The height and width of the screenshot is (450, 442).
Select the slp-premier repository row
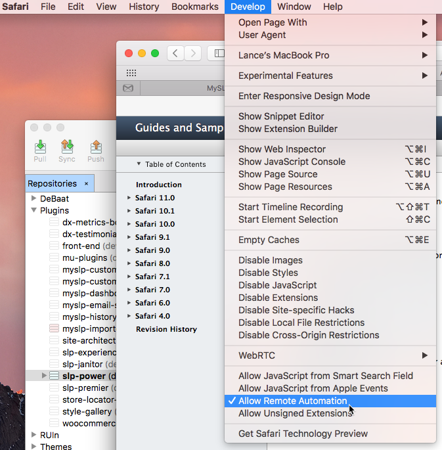[71, 388]
